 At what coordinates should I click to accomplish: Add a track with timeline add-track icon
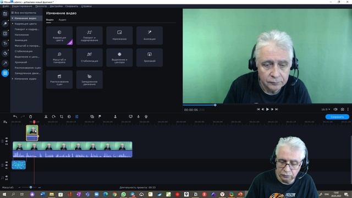[5, 122]
